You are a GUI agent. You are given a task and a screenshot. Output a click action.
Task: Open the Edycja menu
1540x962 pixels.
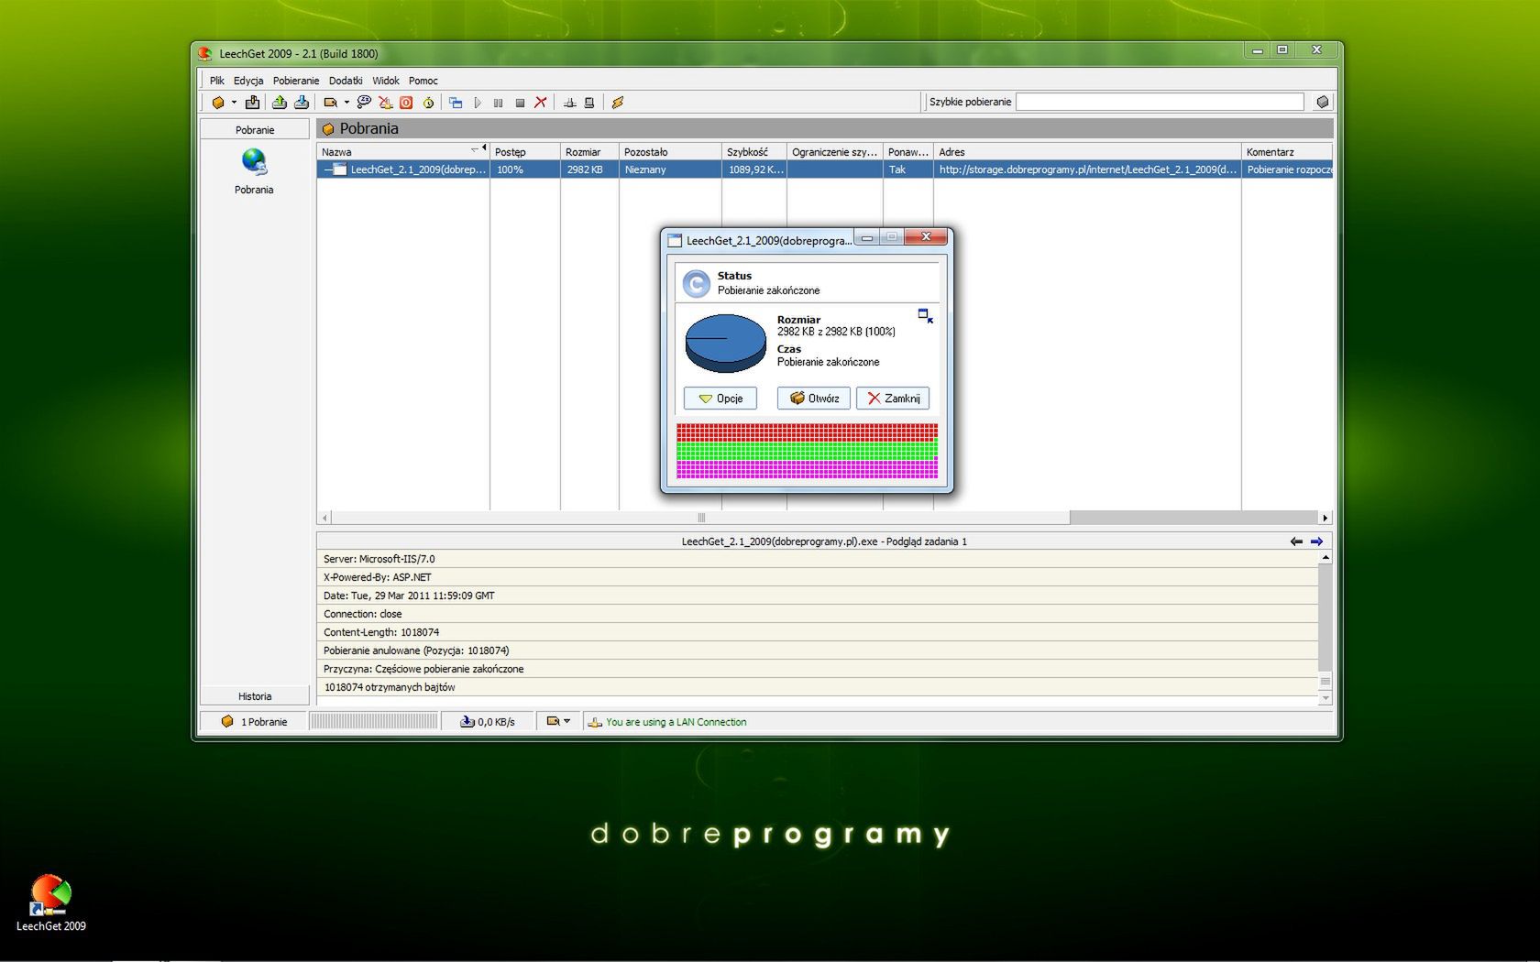point(248,81)
